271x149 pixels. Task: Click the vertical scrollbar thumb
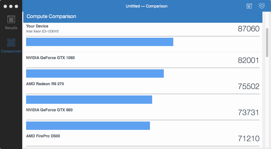[267, 42]
